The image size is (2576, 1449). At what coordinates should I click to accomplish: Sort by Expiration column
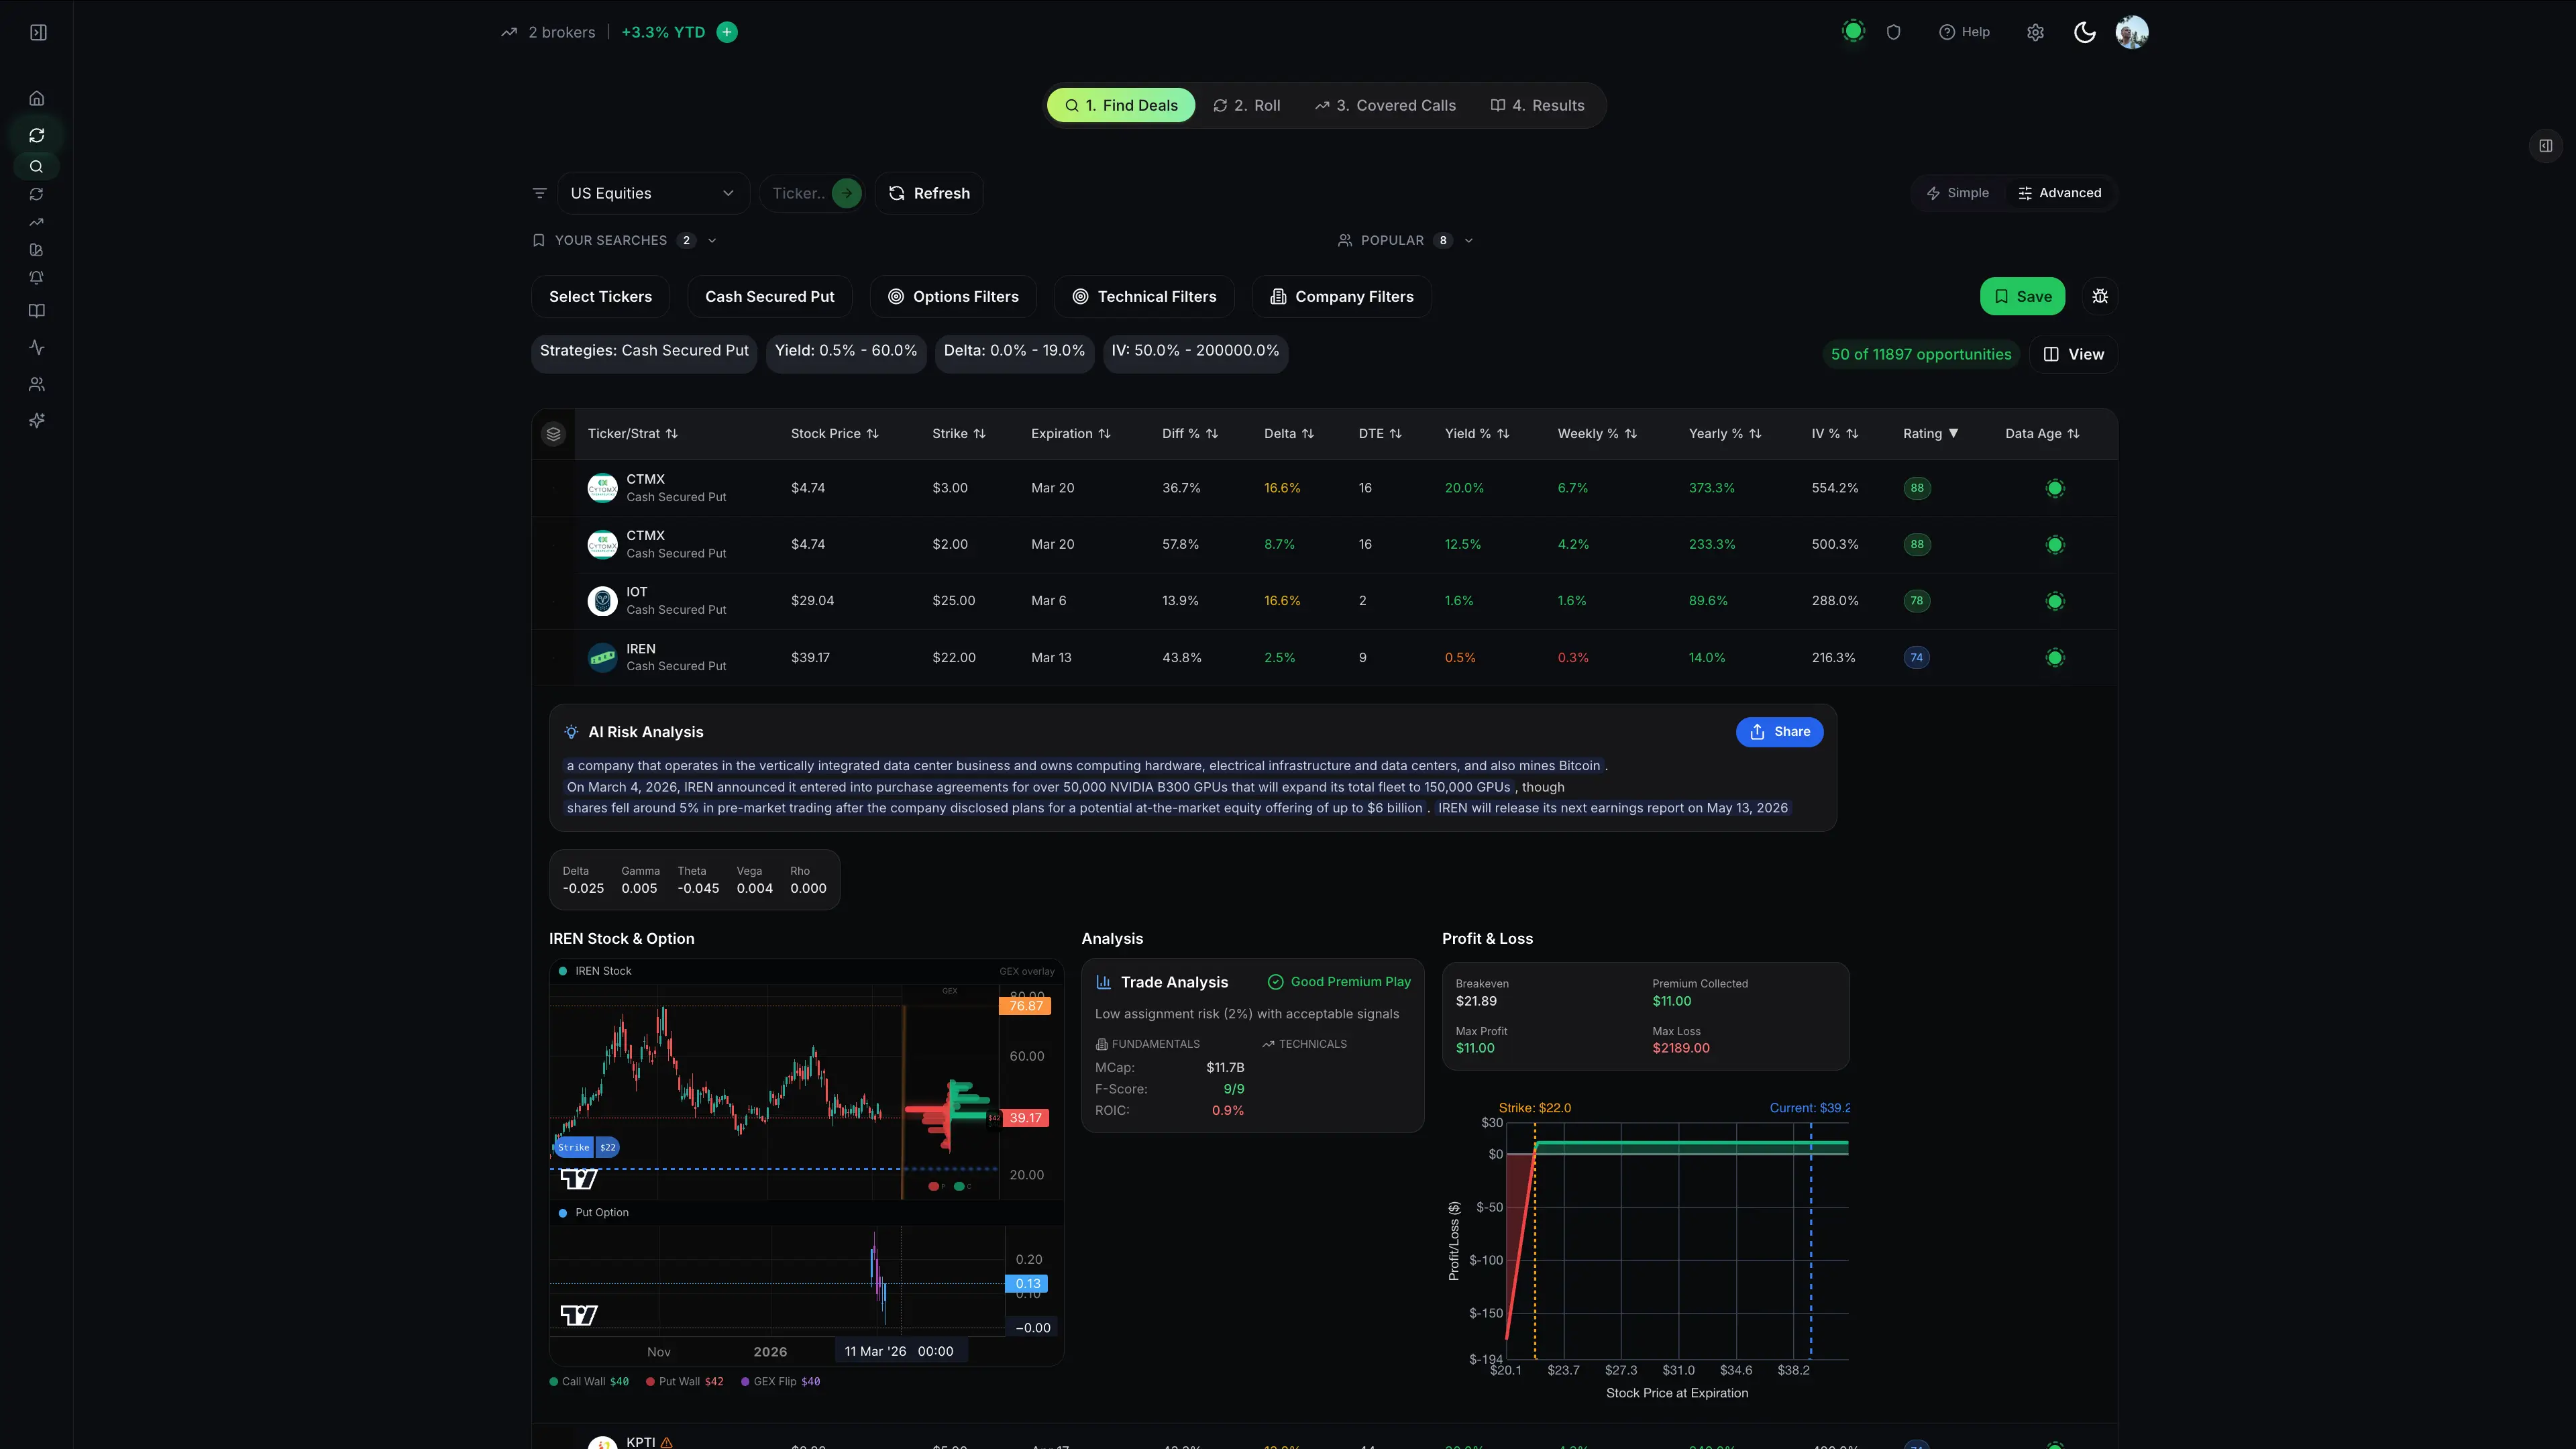coord(1070,434)
